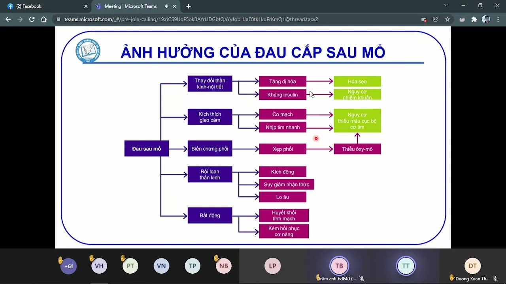This screenshot has width=506, height=284.
Task: Select the Meeting | Microsoft Teams tab
Action: [136, 6]
